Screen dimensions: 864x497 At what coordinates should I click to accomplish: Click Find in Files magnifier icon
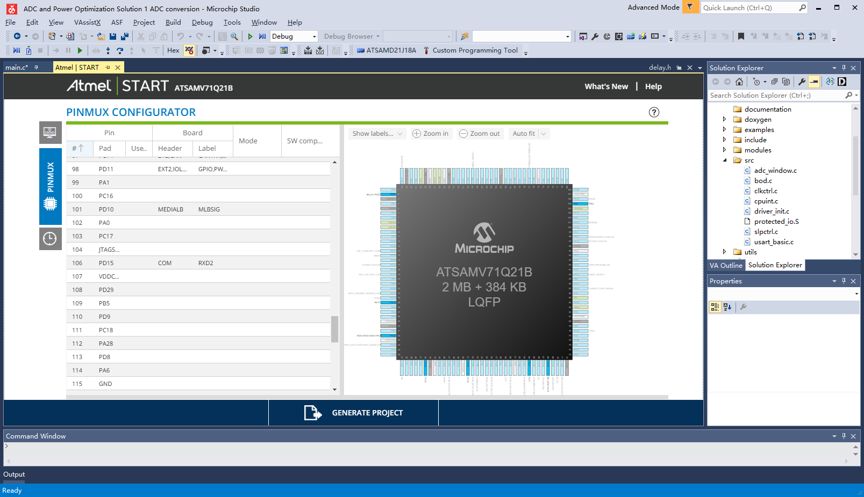pos(234,36)
